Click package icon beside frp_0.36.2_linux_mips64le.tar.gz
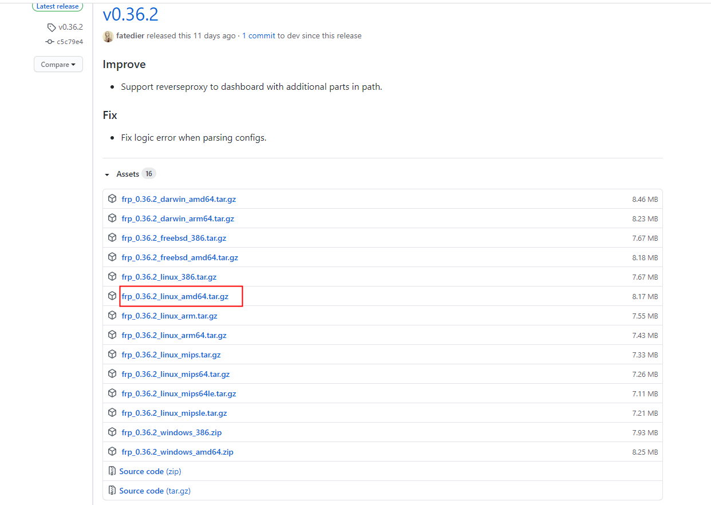Image resolution: width=711 pixels, height=505 pixels. (112, 393)
